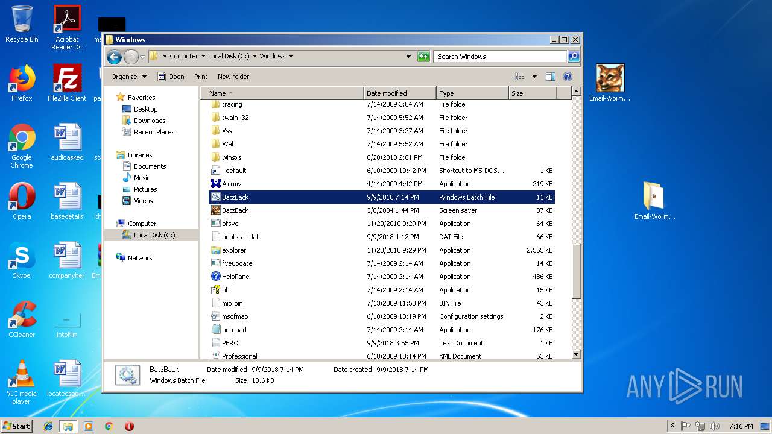Open Skype desktop shortcut
Screen dimensions: 772x434
point(22,260)
